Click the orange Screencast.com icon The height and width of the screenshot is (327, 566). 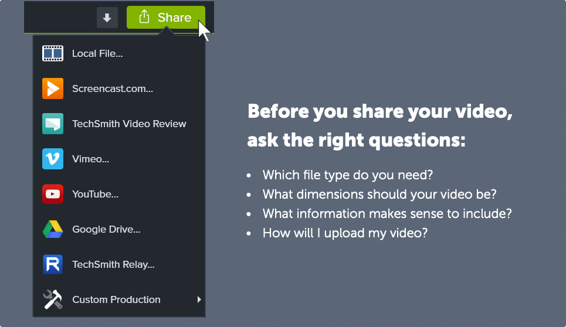coord(53,88)
